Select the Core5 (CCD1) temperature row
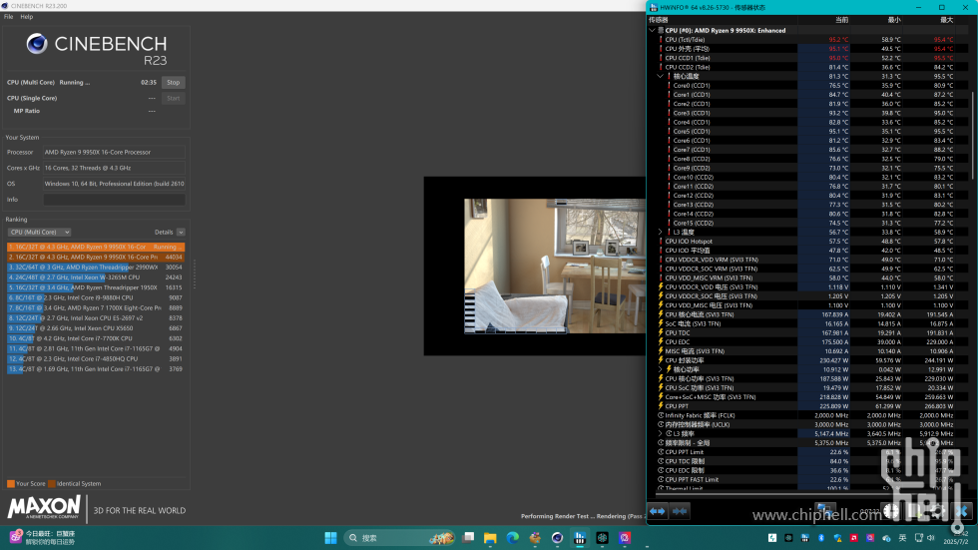The width and height of the screenshot is (978, 550). 808,132
